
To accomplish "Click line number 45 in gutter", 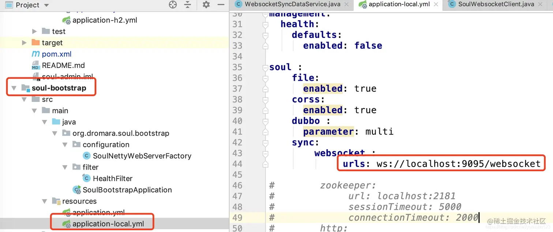I will [x=237, y=175].
